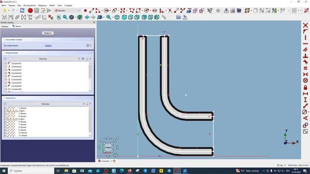Open elements list settings dropdown arrow
Screen dimensions: 310x174
point(91,104)
